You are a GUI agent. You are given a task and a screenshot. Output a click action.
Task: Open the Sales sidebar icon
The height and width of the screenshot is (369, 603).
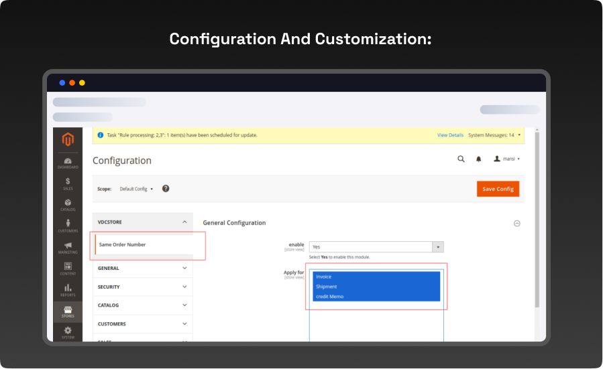68,183
